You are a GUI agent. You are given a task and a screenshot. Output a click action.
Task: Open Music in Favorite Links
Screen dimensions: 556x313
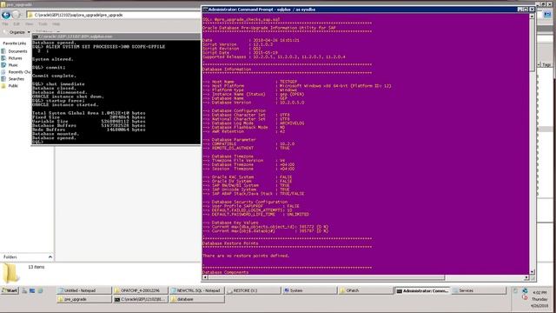point(13,65)
